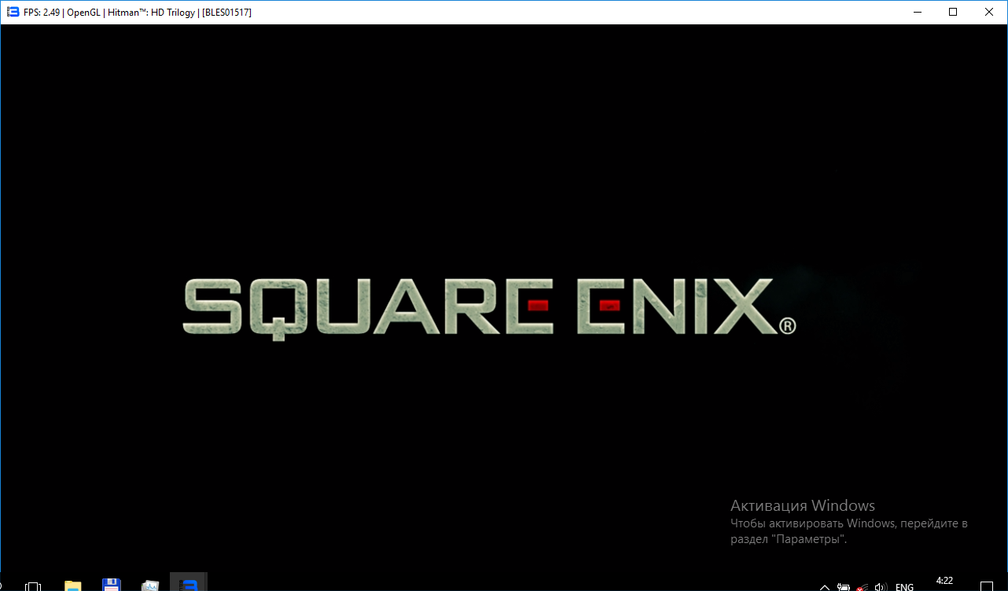Click the registered trademark symbol after ENIX

pyautogui.click(x=788, y=326)
